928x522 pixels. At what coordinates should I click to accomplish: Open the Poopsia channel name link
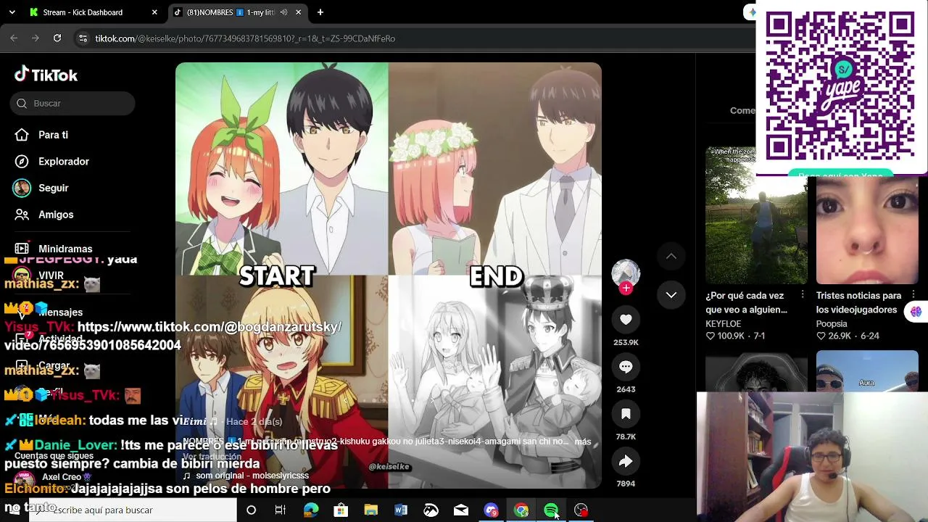coord(832,324)
